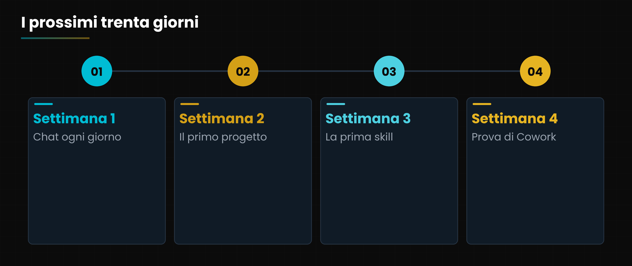This screenshot has width=632, height=266.
Task: Click yellow accent bar above Settimana 4
Action: tap(482, 104)
